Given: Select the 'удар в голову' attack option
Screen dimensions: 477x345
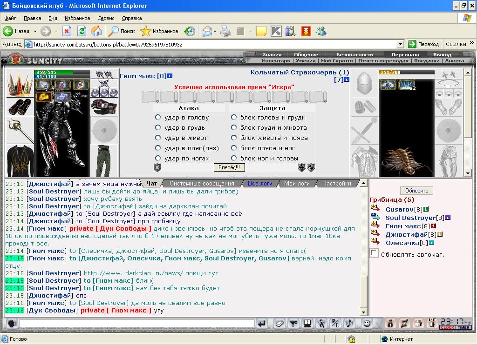Looking at the screenshot, I should [x=158, y=117].
